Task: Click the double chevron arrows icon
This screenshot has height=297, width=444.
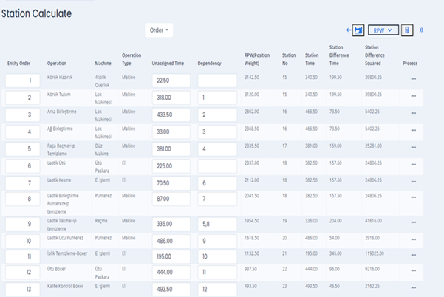Action: coord(422,30)
